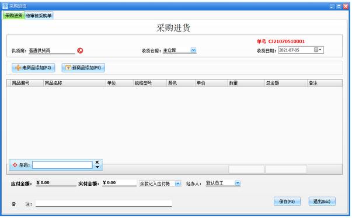The image size is (352, 218).
Task: Click the 商品名称 column header
Action: tap(75, 83)
